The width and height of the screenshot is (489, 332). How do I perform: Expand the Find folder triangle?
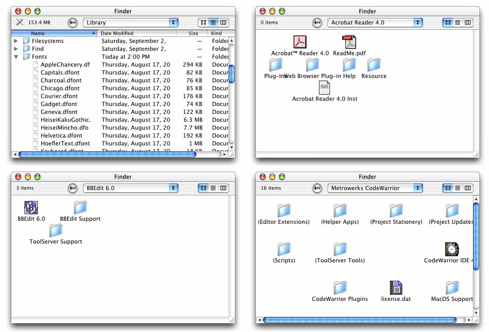16,49
